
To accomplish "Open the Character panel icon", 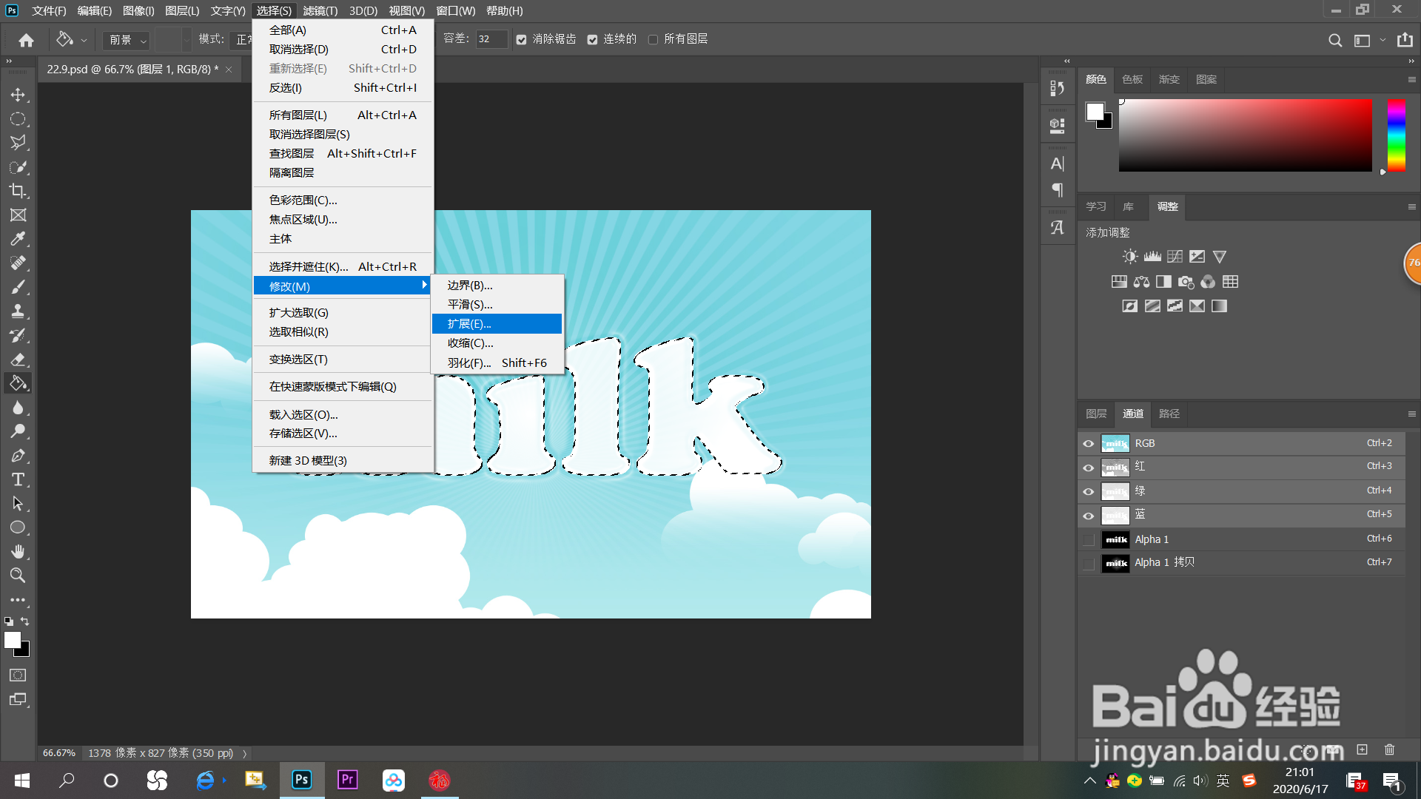I will click(x=1058, y=163).
